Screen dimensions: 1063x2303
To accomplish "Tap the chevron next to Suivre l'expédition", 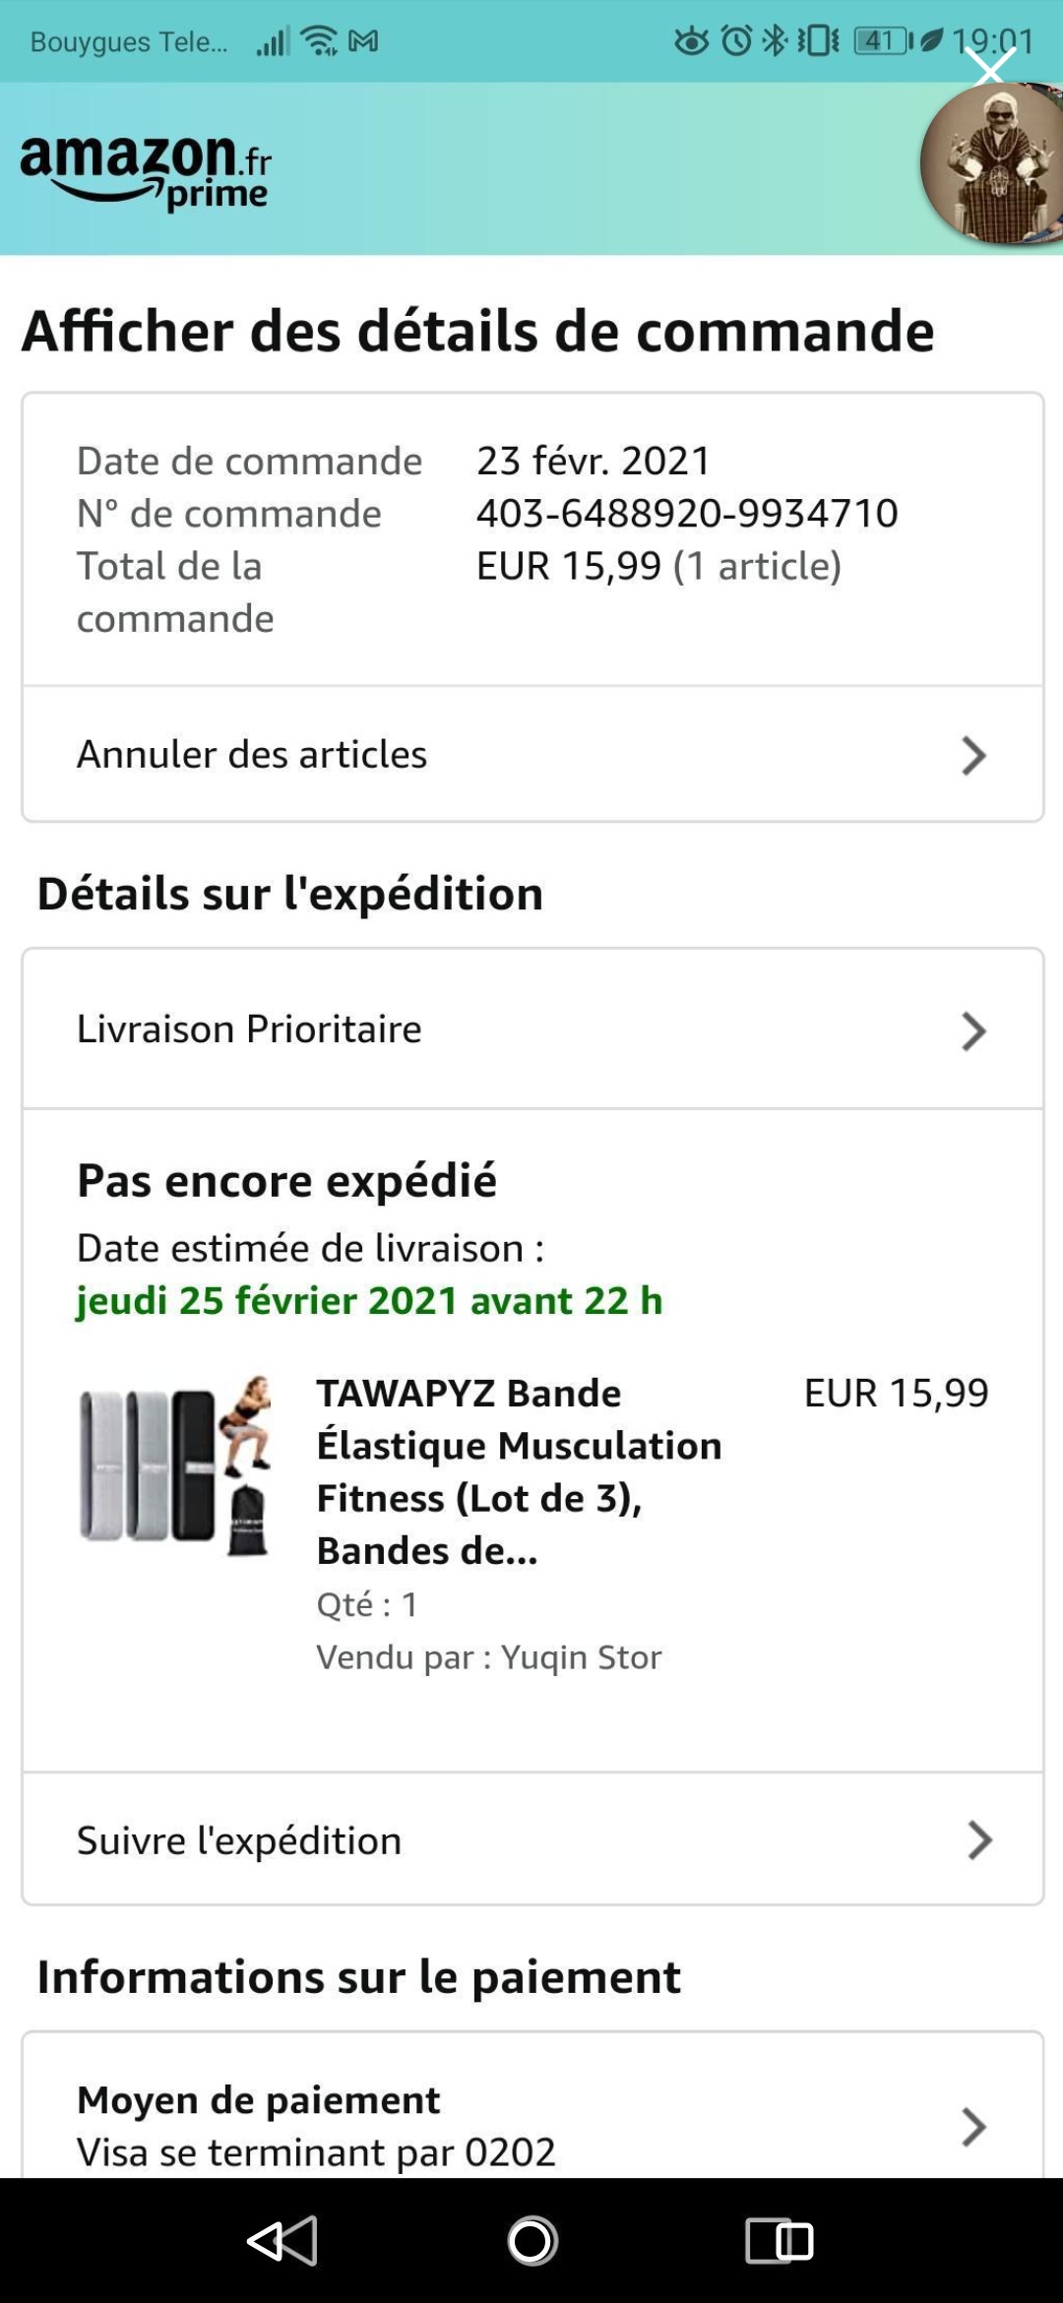I will click(978, 1840).
